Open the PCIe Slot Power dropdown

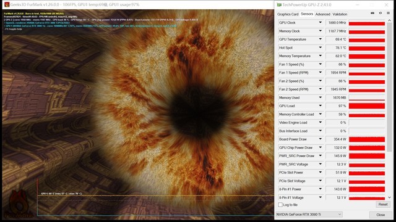pyautogui.click(x=321, y=173)
